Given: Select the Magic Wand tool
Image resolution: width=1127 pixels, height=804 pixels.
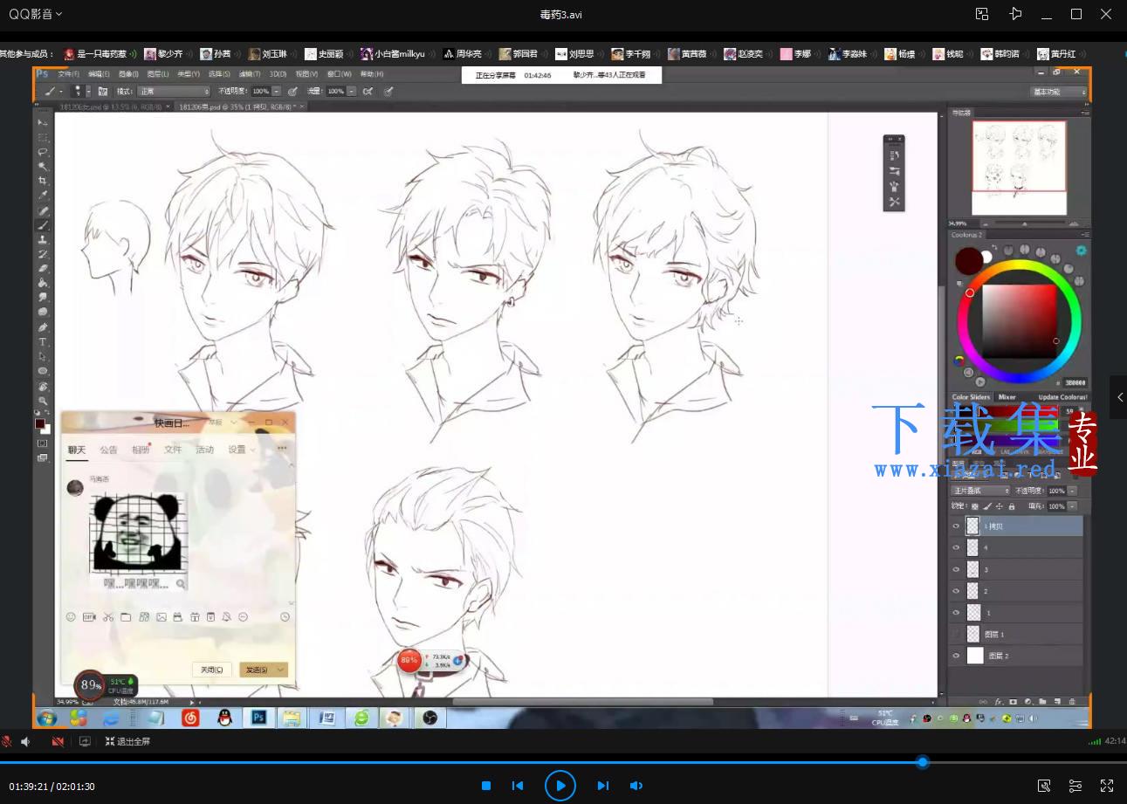Looking at the screenshot, I should pos(43,166).
